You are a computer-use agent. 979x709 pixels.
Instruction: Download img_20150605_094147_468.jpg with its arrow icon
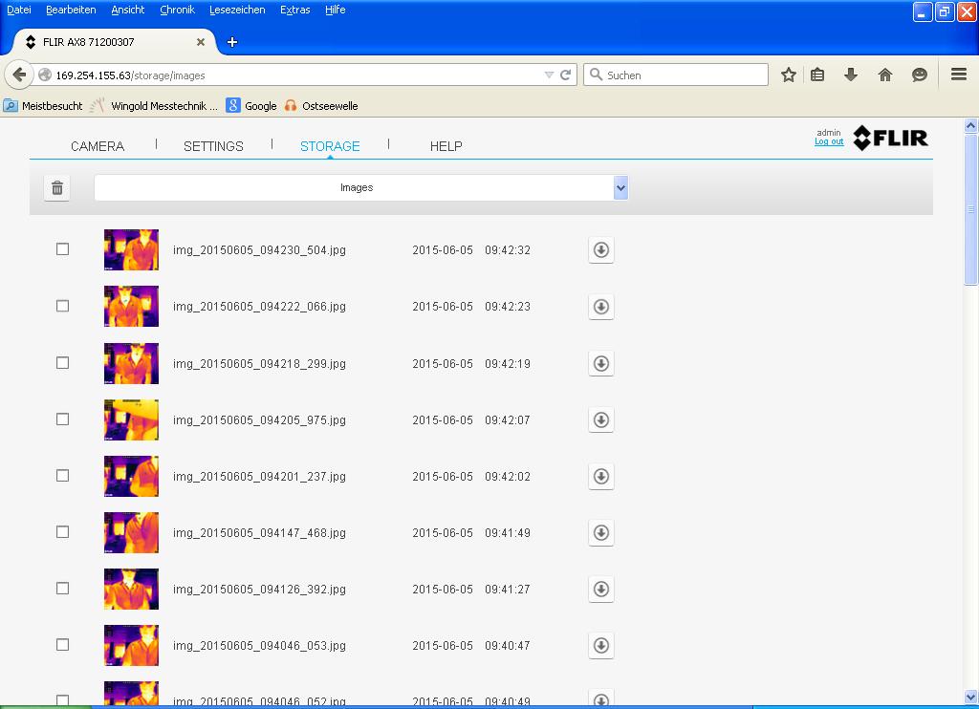point(600,533)
